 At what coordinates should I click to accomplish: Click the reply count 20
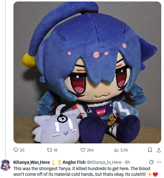[x=22, y=150]
